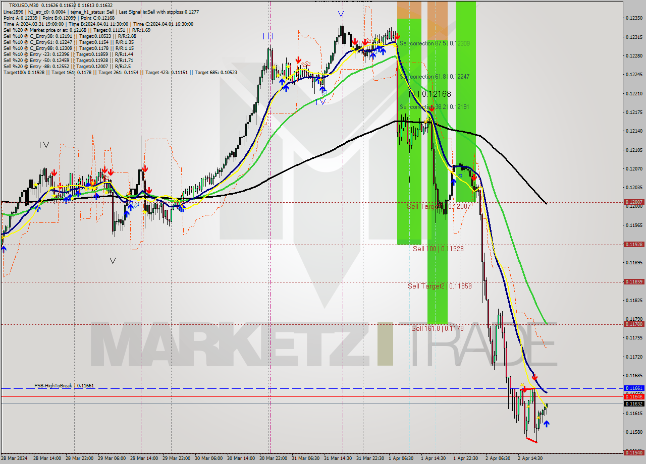The image size is (646, 464).
Task: Select the 'Sell correction 87.5 | 0.12309' label
Action: [x=435, y=43]
